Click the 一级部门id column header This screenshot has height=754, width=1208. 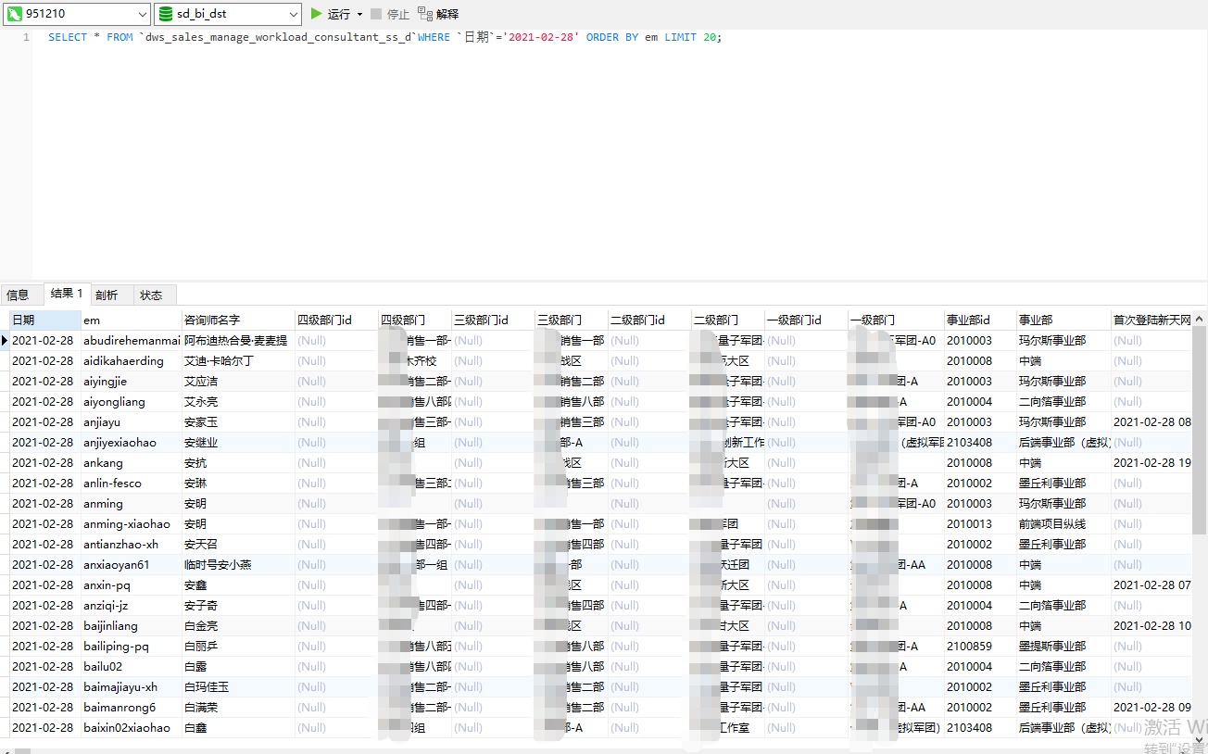click(x=806, y=320)
